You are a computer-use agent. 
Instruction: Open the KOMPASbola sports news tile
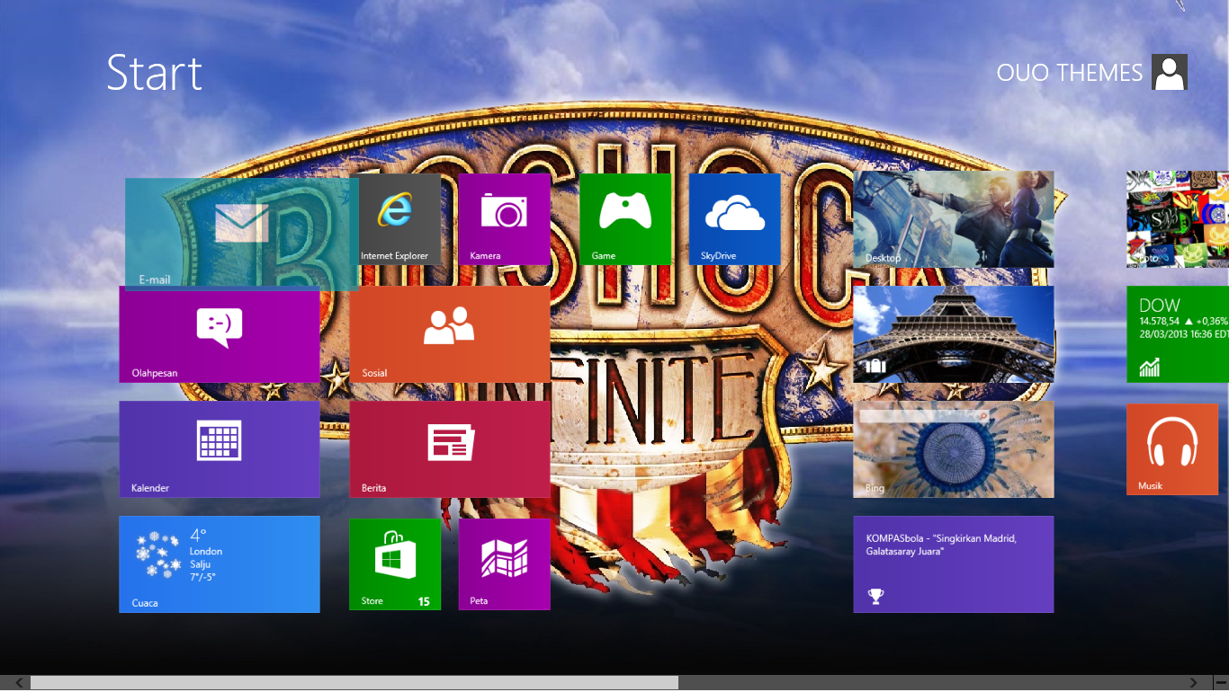[954, 564]
